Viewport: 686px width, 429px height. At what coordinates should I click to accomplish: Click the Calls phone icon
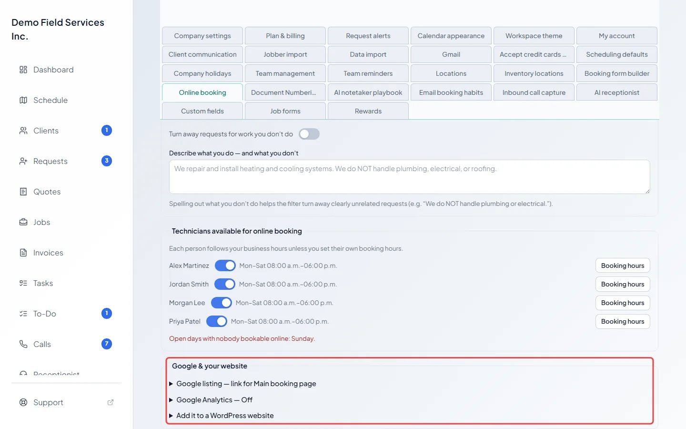(23, 344)
